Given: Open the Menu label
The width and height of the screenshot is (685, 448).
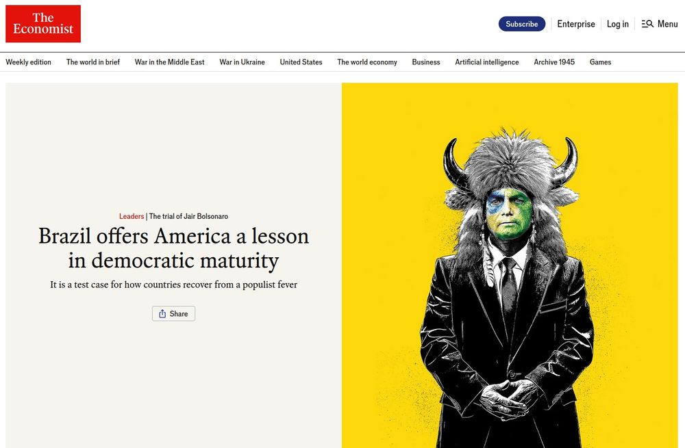Looking at the screenshot, I should pos(667,24).
